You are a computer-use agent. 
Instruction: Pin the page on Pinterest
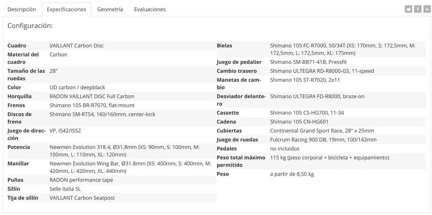coord(427,9)
